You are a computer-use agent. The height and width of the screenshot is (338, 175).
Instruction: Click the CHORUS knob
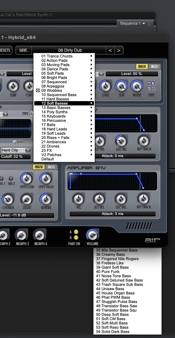(8, 199)
